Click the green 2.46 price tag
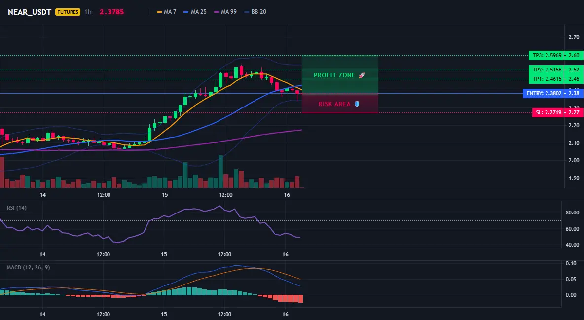The height and width of the screenshot is (320, 584). point(574,79)
